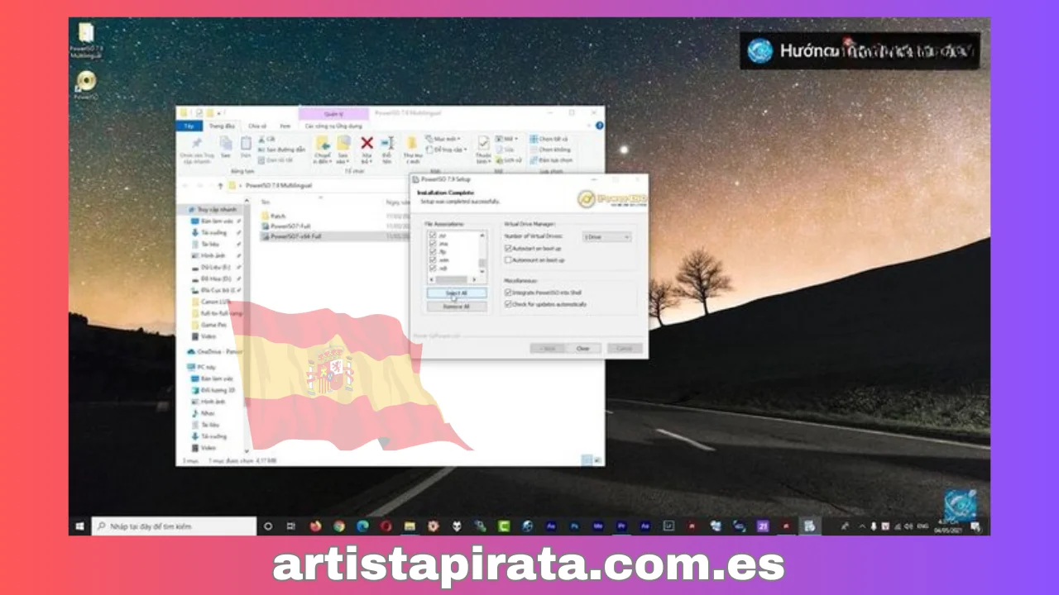Click the Tên (Name) column header
Viewport: 1059px width, 595px height.
click(x=266, y=202)
